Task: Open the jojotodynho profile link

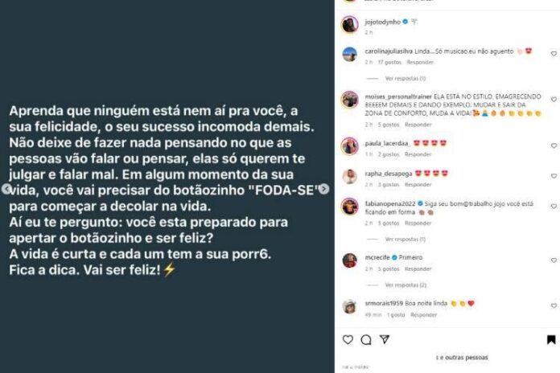Action: [382, 23]
